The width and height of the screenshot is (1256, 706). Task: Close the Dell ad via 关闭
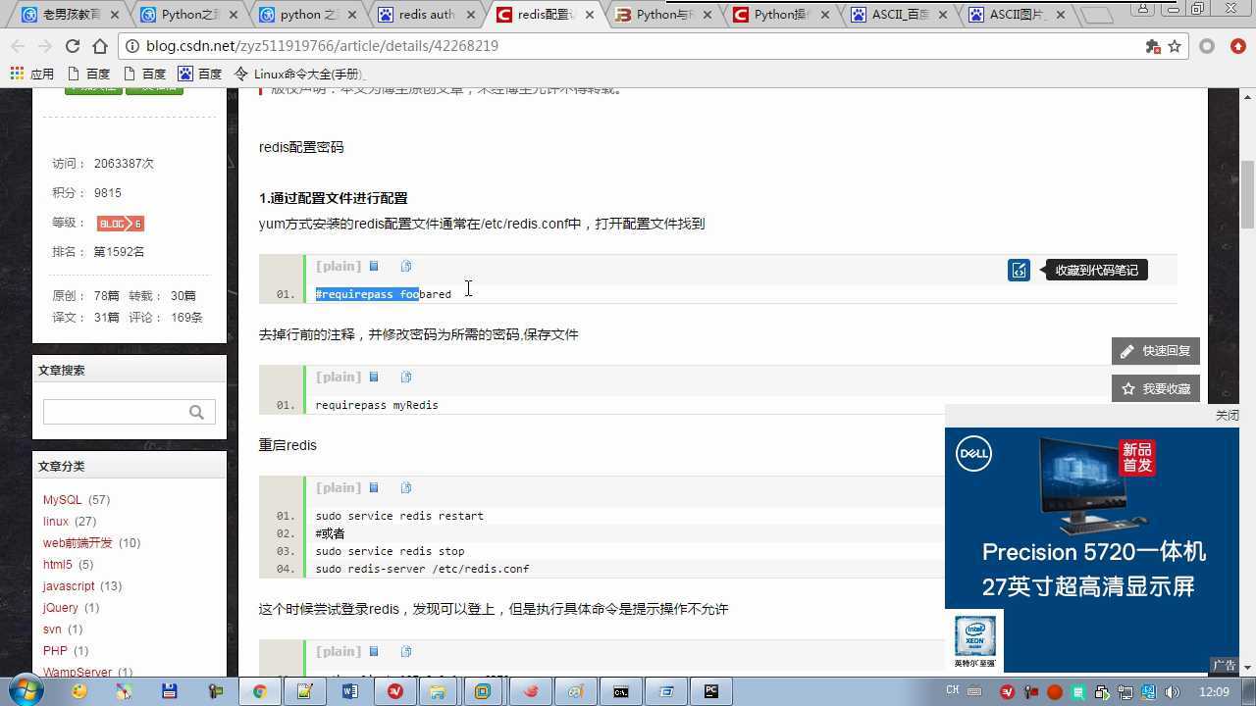[x=1227, y=415]
